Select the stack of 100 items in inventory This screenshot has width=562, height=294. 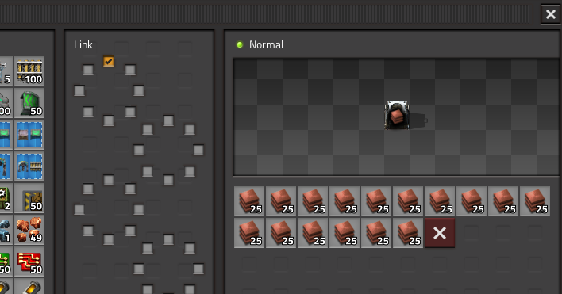click(x=29, y=71)
